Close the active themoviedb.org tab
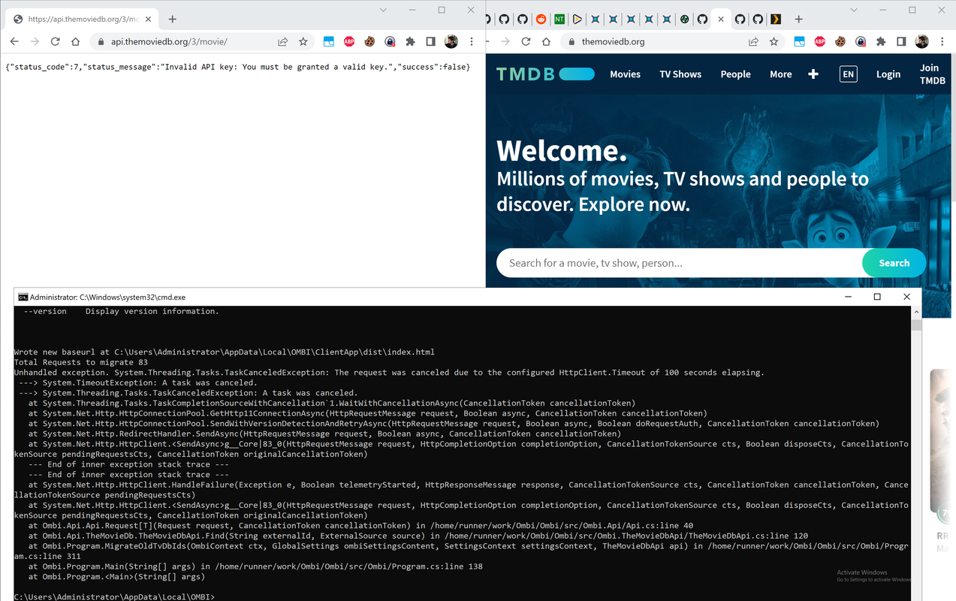This screenshot has height=601, width=956. tap(721, 19)
